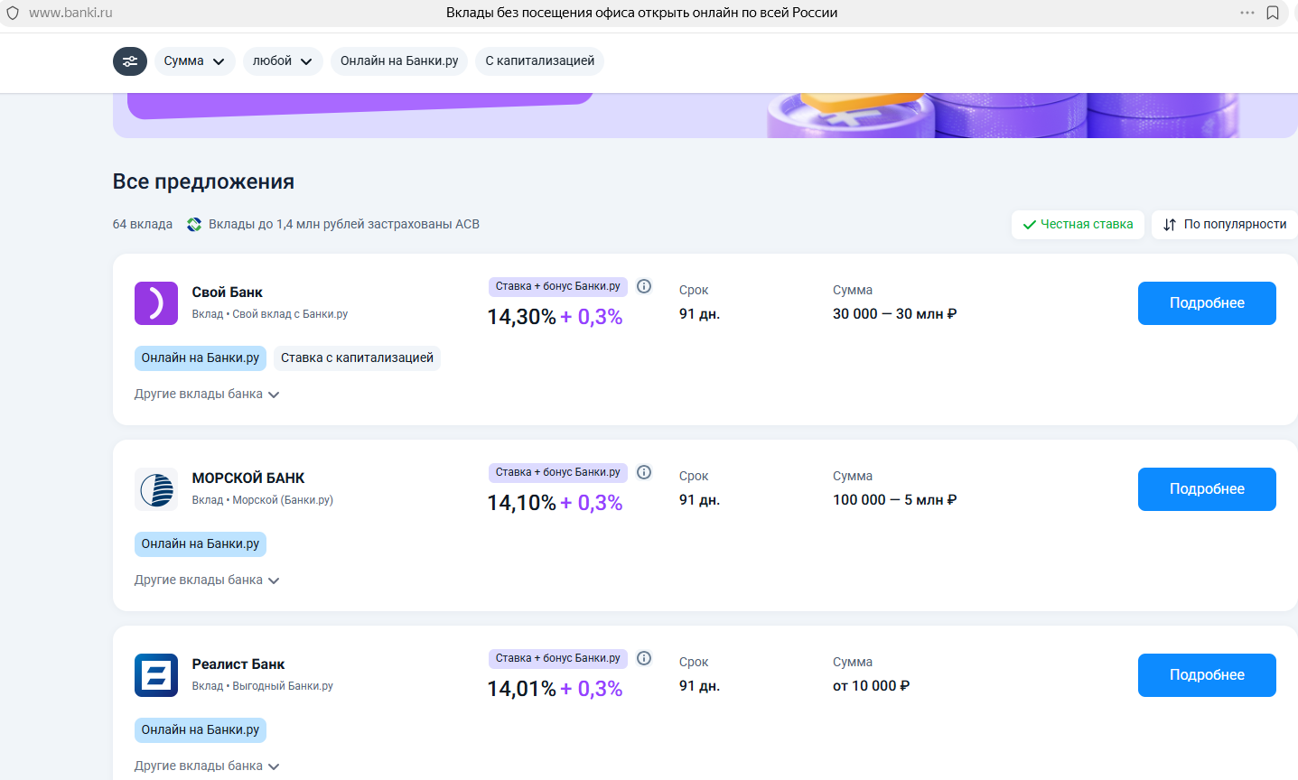Image resolution: width=1298 pixels, height=780 pixels.
Task: Click the Свой Банк purple logo
Action: pos(156,303)
